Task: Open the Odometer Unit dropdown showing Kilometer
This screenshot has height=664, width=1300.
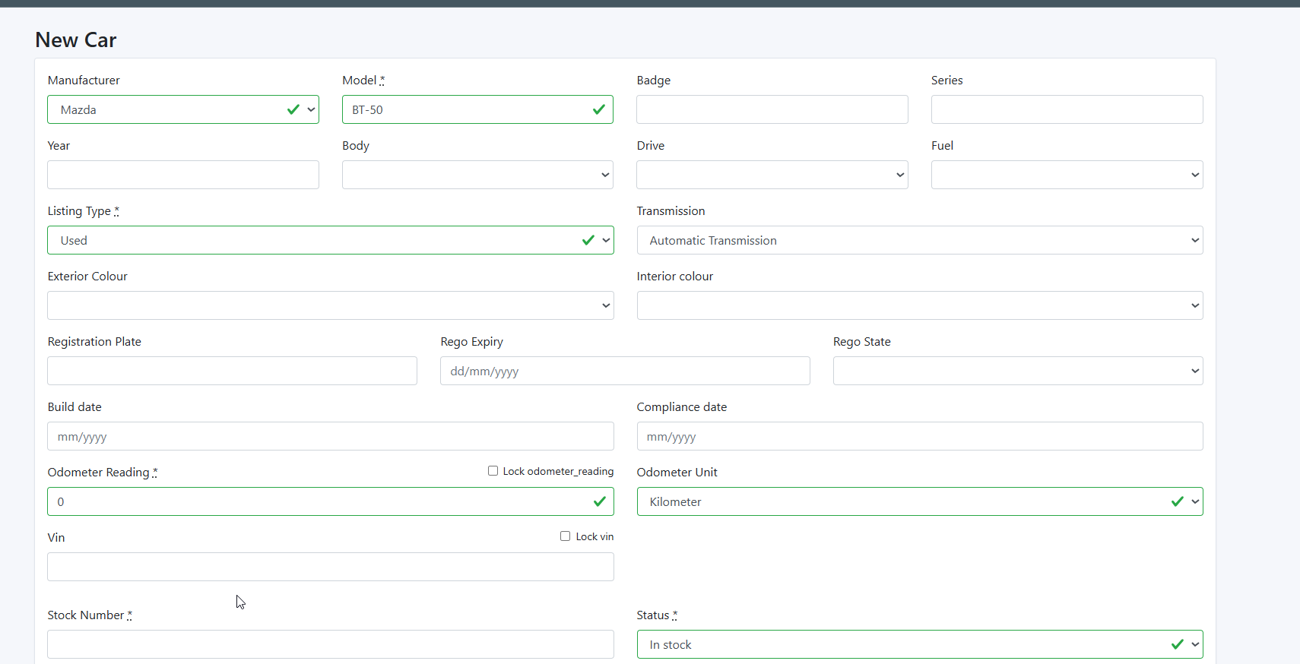Action: coord(919,501)
